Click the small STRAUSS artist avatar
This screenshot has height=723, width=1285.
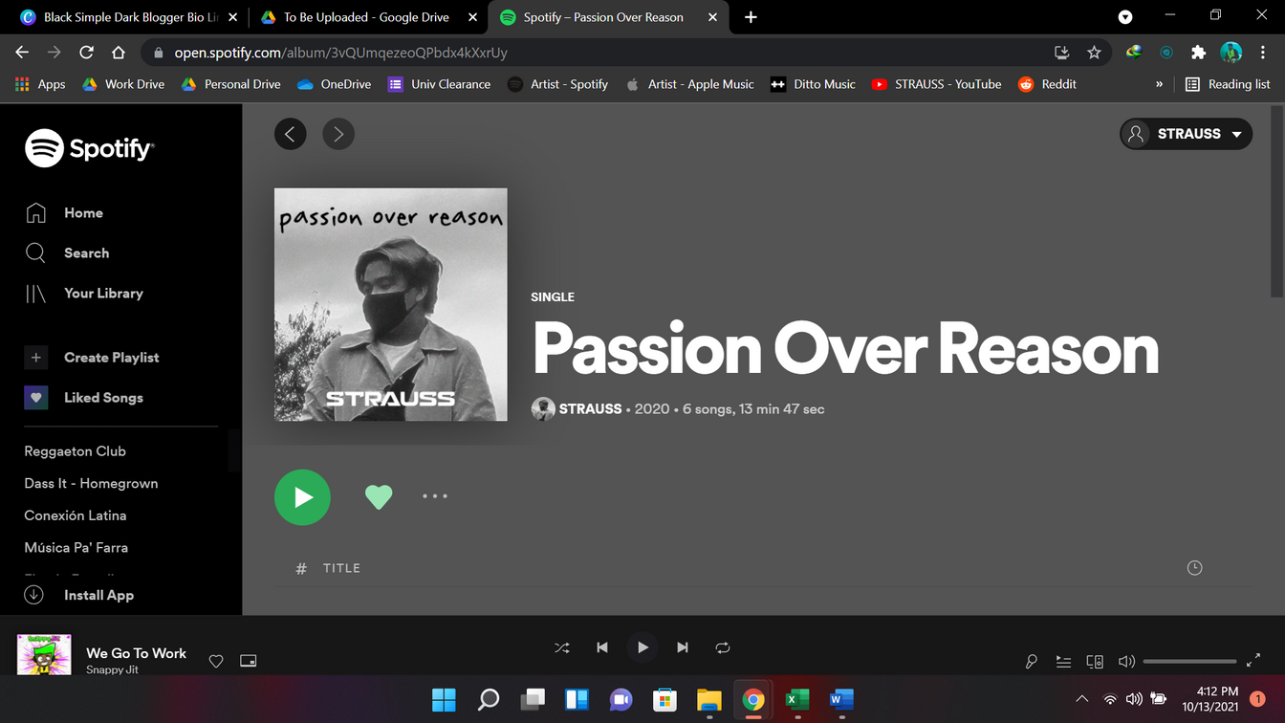pyautogui.click(x=543, y=409)
